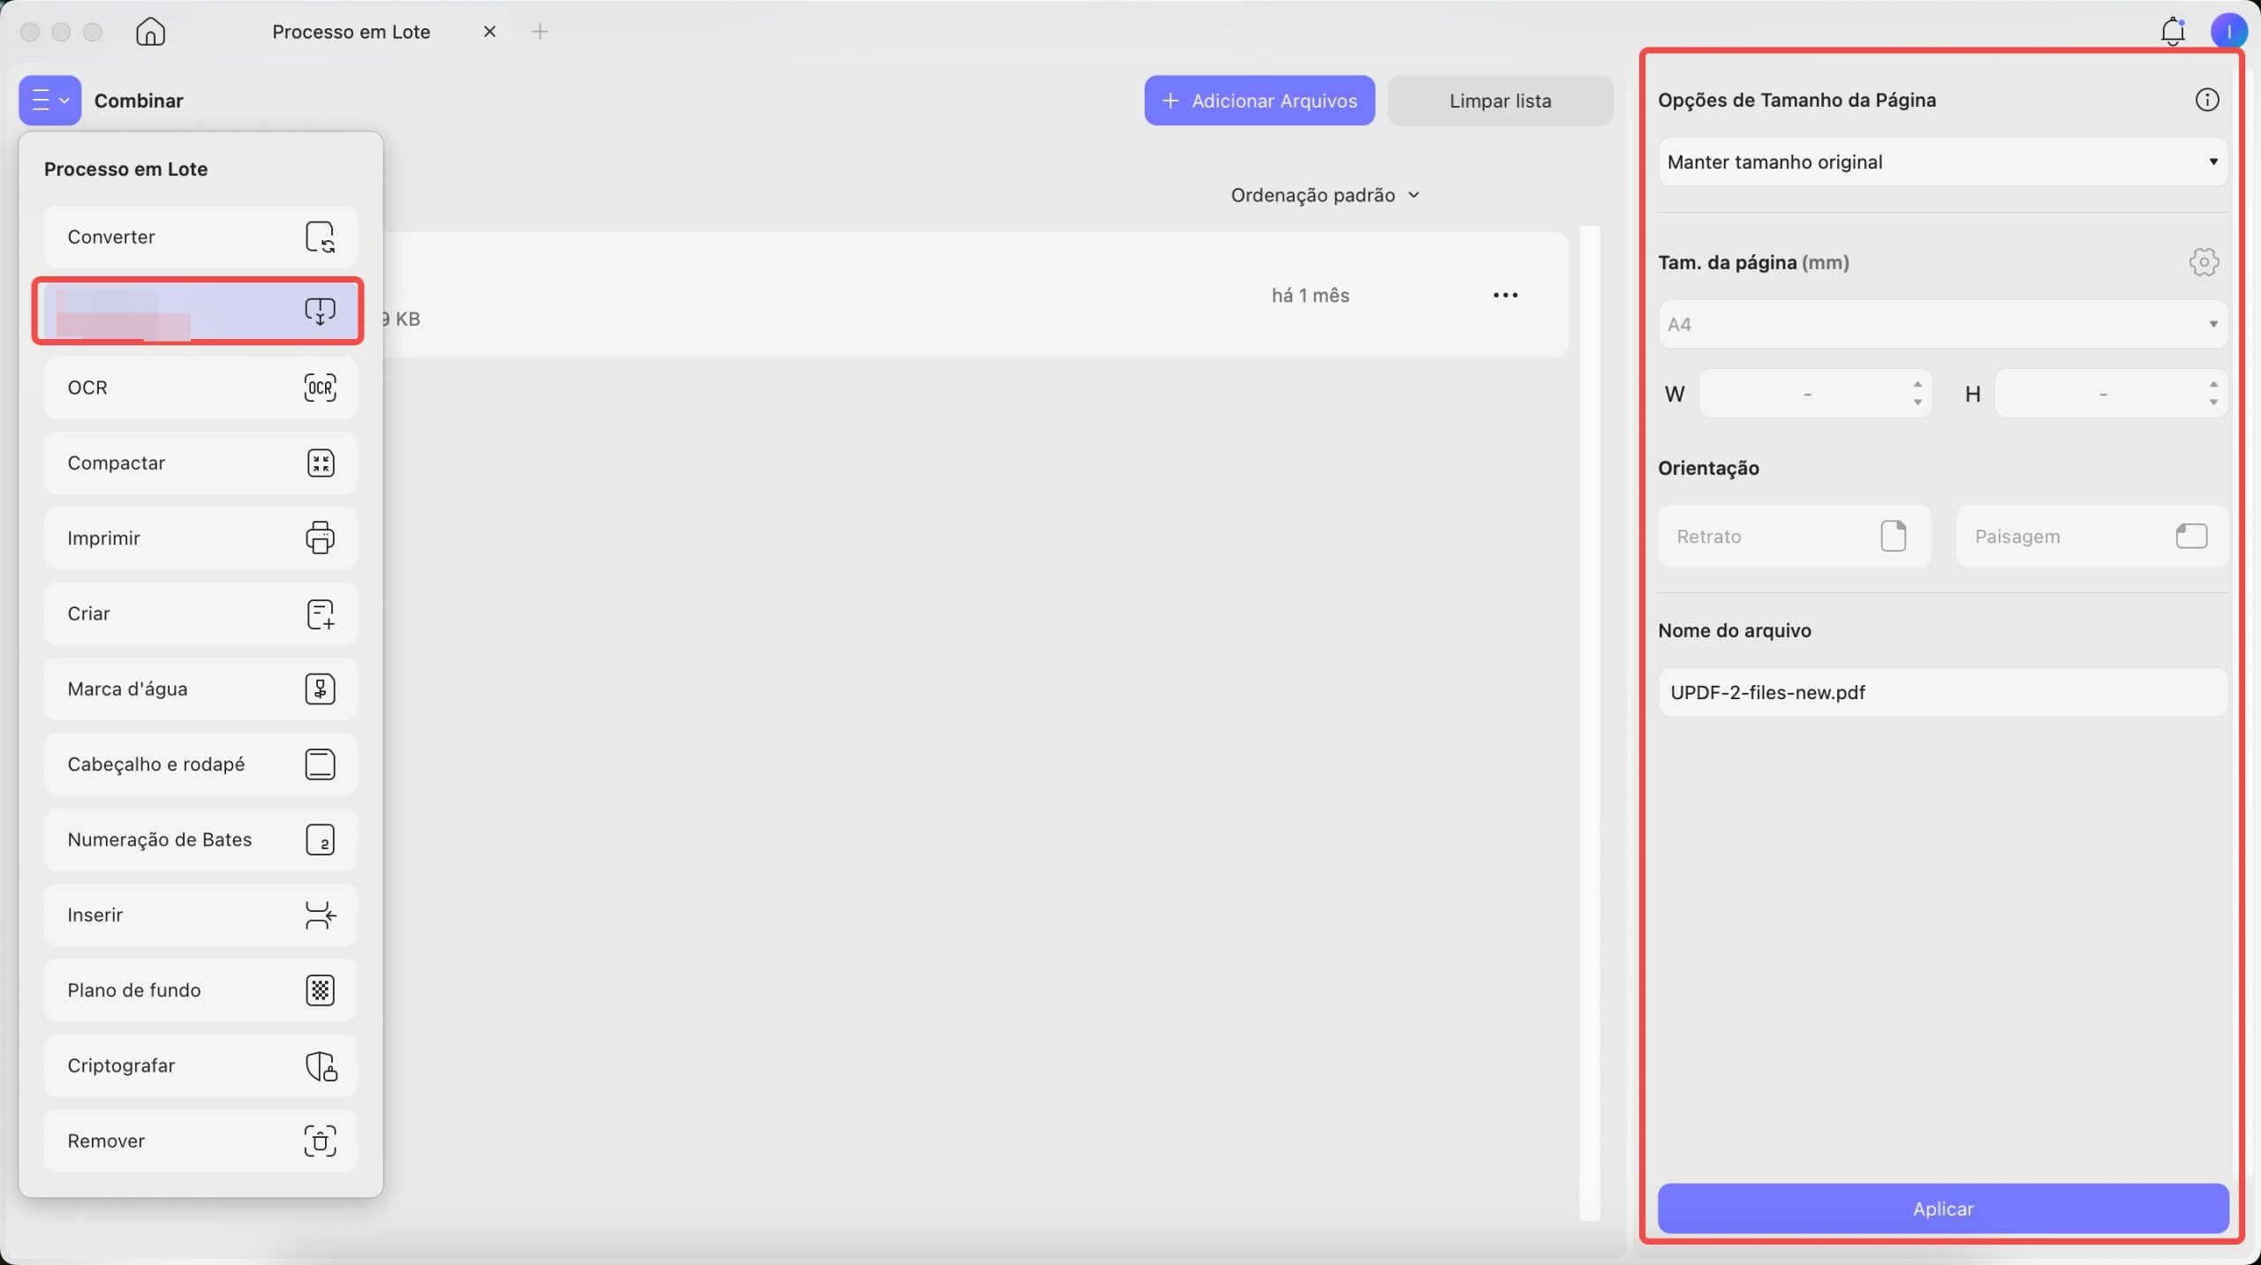Close the Processo em Lote tab
Screen dimensions: 2261x1265
pos(489,32)
